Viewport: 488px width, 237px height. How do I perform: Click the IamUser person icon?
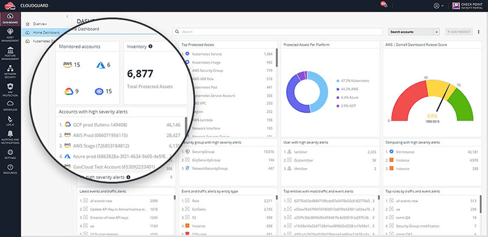pos(289,152)
